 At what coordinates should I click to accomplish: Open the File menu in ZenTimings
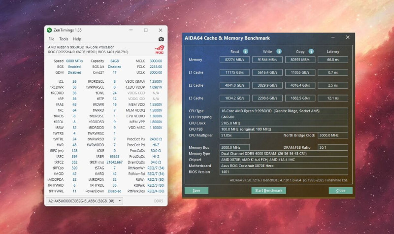(51, 39)
